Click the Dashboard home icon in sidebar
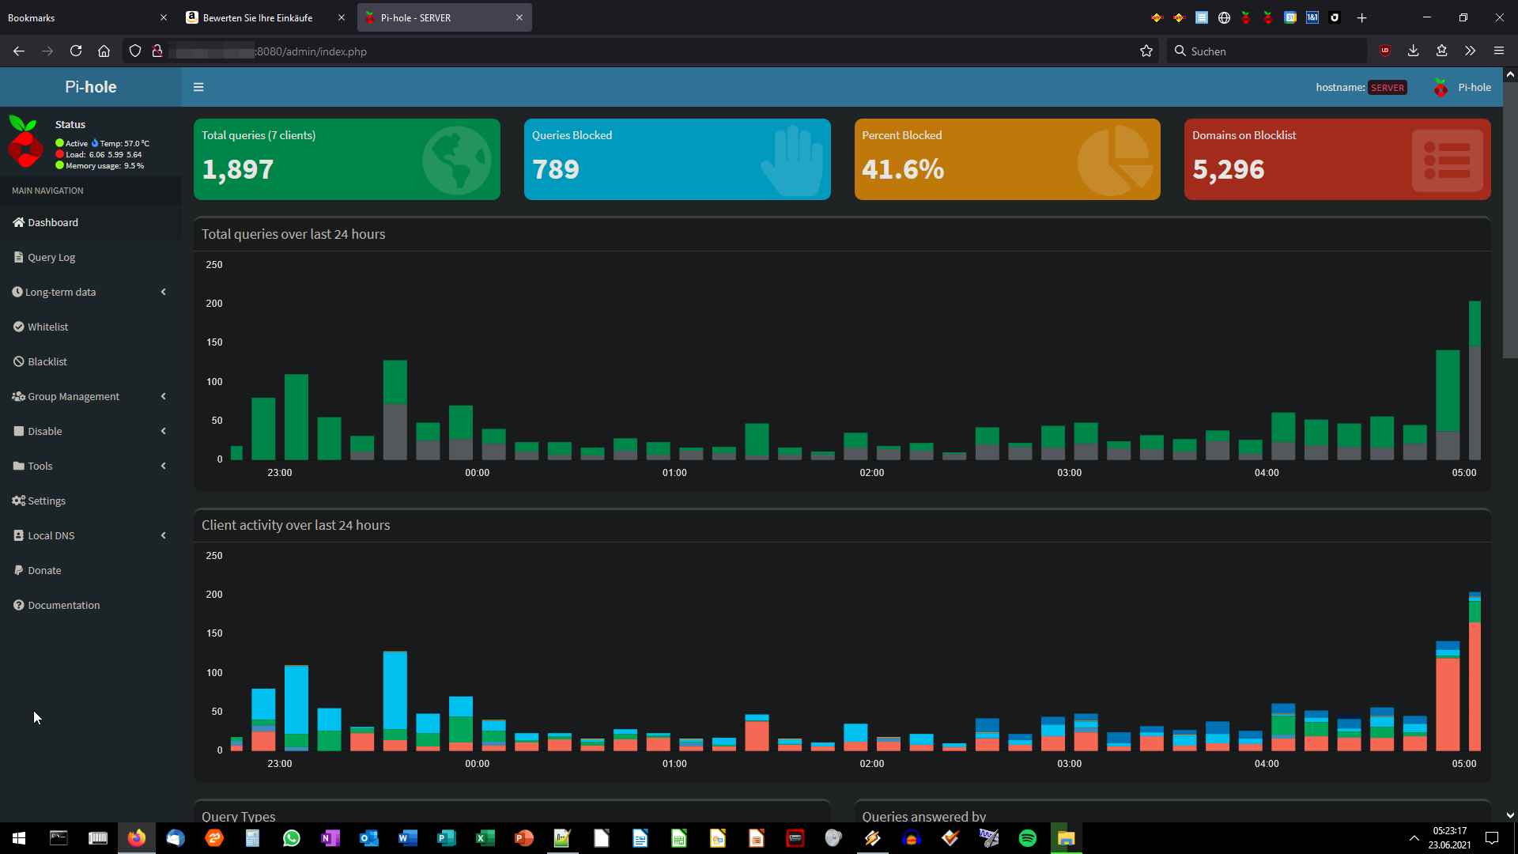 pos(18,222)
